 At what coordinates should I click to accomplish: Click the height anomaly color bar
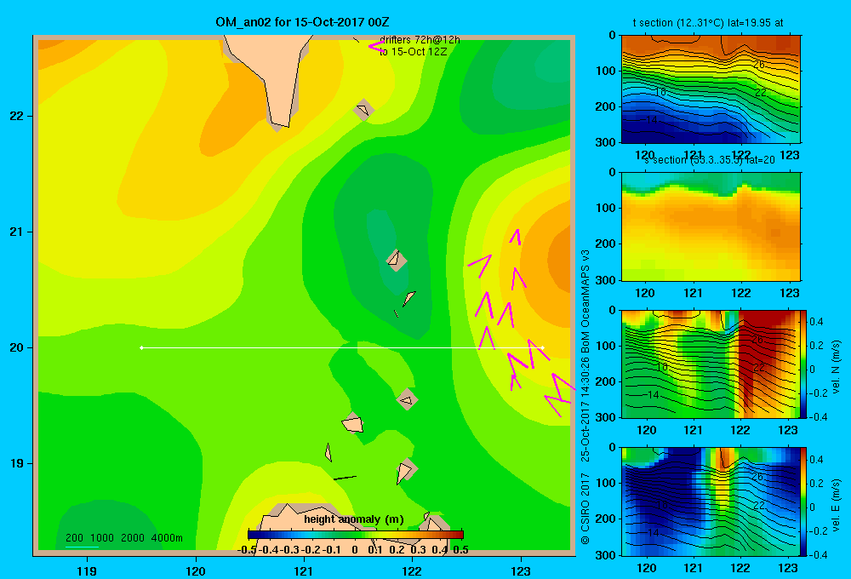pyautogui.click(x=356, y=535)
